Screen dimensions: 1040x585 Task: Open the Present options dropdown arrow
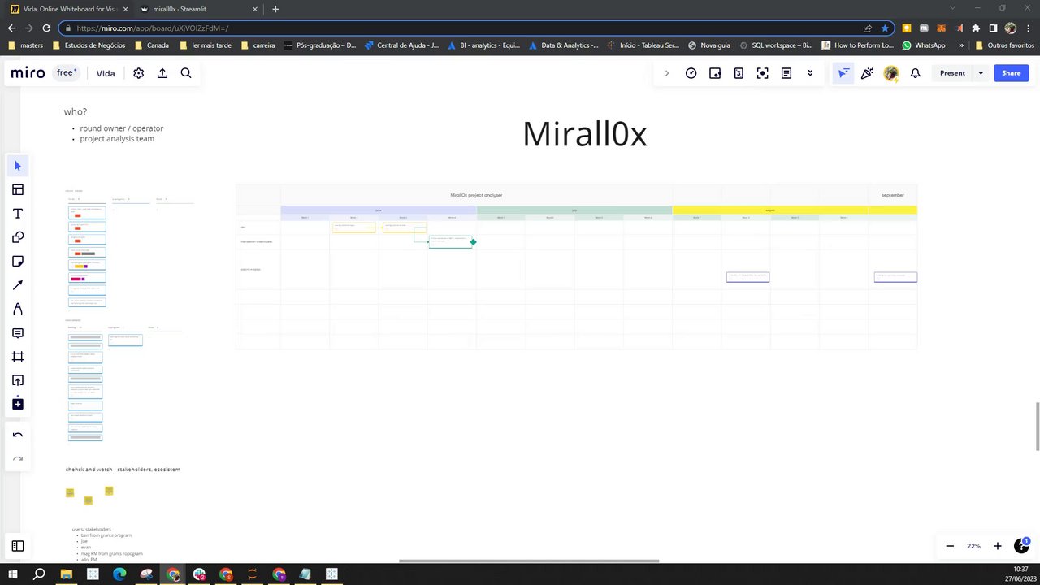click(981, 73)
